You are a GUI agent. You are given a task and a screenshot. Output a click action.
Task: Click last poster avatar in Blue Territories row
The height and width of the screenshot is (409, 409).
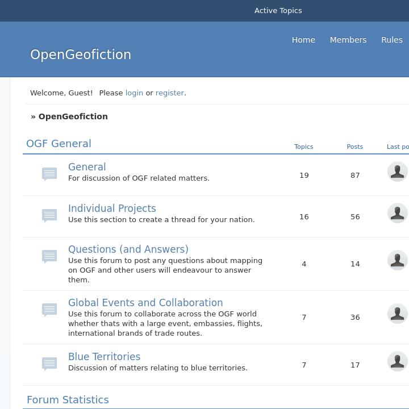397,361
